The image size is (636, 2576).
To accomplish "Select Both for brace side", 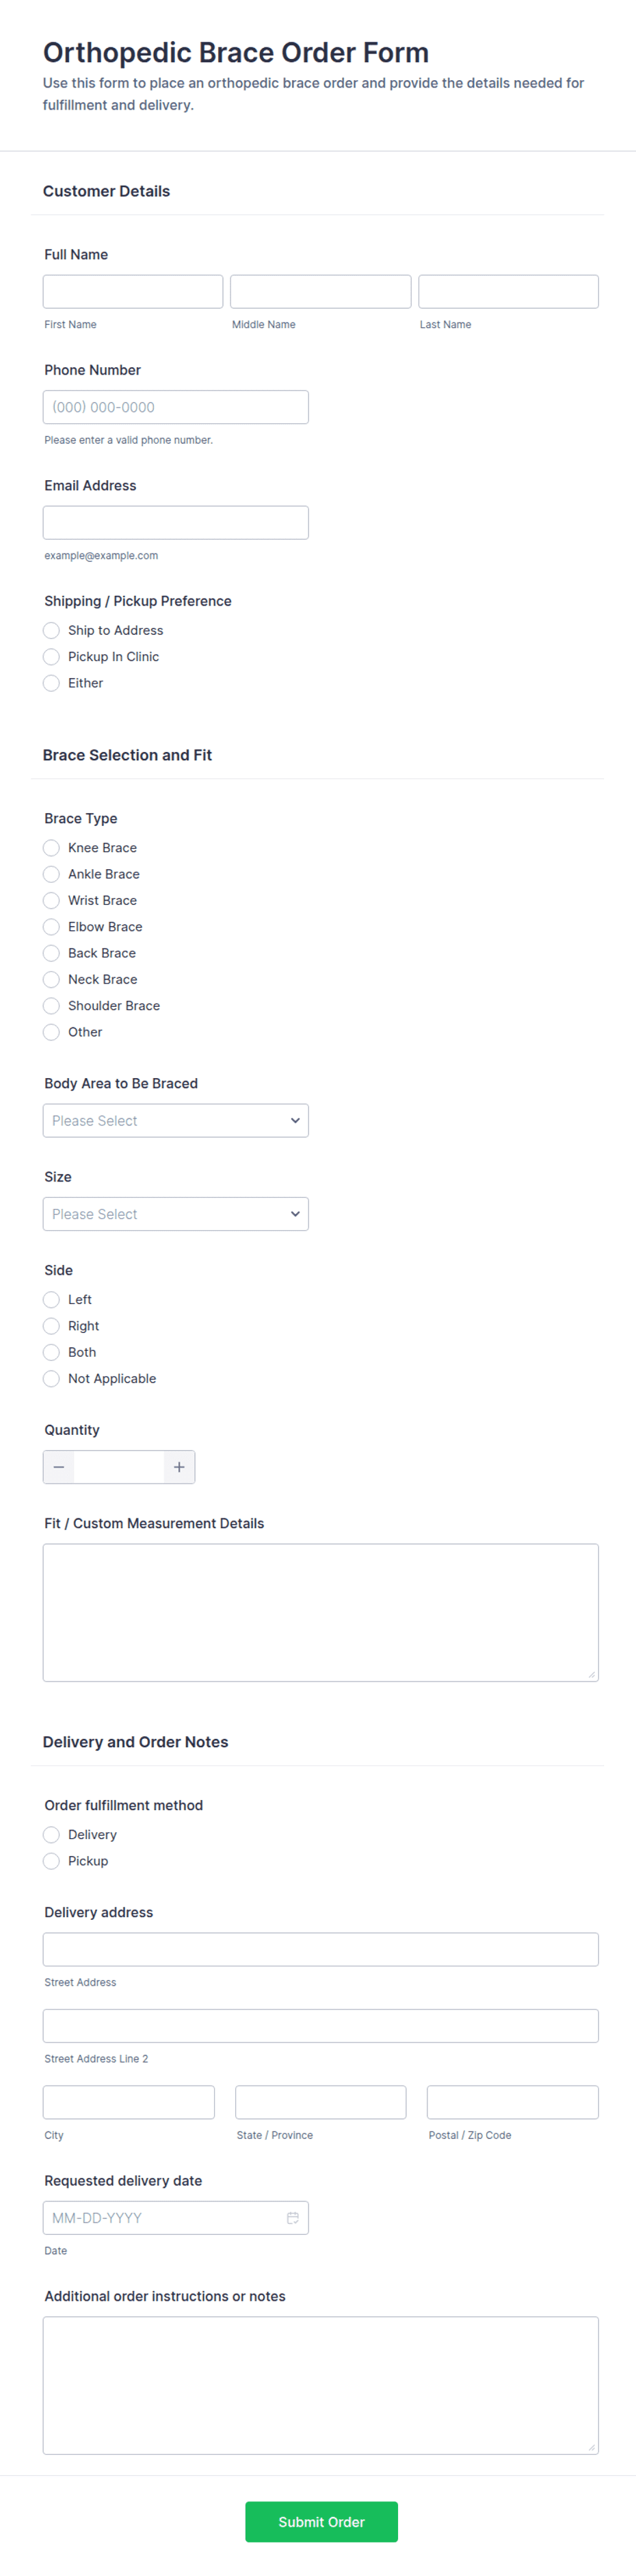I will tap(52, 1352).
